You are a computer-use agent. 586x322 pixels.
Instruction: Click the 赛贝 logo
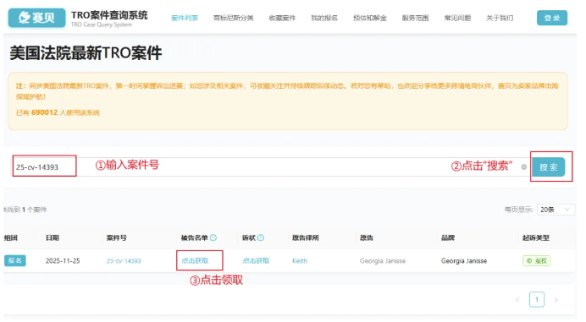(x=36, y=18)
